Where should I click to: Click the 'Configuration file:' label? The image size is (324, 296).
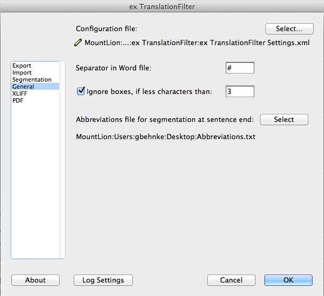click(x=107, y=28)
